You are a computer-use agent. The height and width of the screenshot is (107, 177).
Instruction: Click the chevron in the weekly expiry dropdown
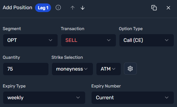click(x=78, y=98)
